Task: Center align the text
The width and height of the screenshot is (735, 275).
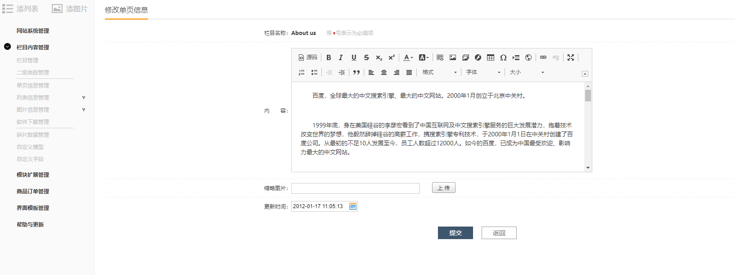Action: [x=384, y=72]
